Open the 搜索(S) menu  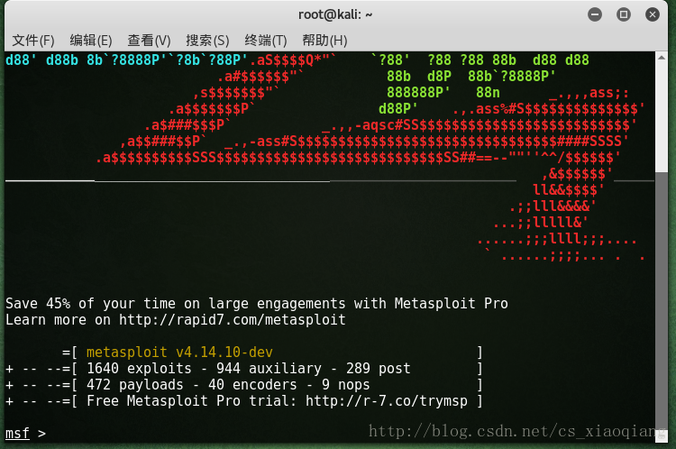click(207, 41)
